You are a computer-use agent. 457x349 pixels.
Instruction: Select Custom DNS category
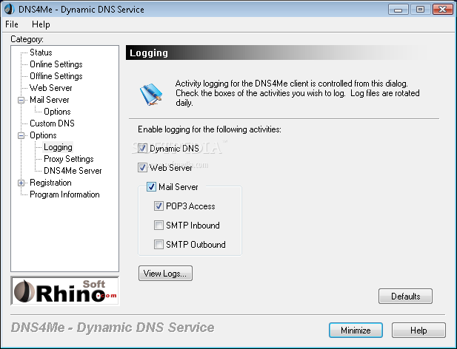tap(52, 123)
